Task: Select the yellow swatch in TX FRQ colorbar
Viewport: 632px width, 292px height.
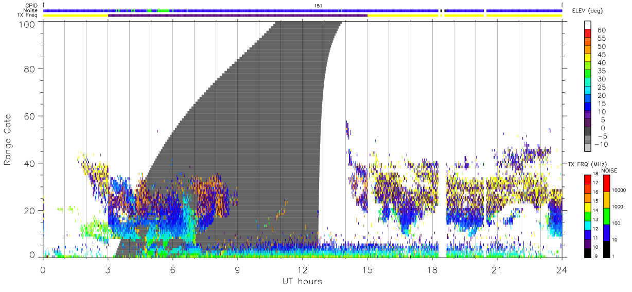Action: tap(588, 207)
